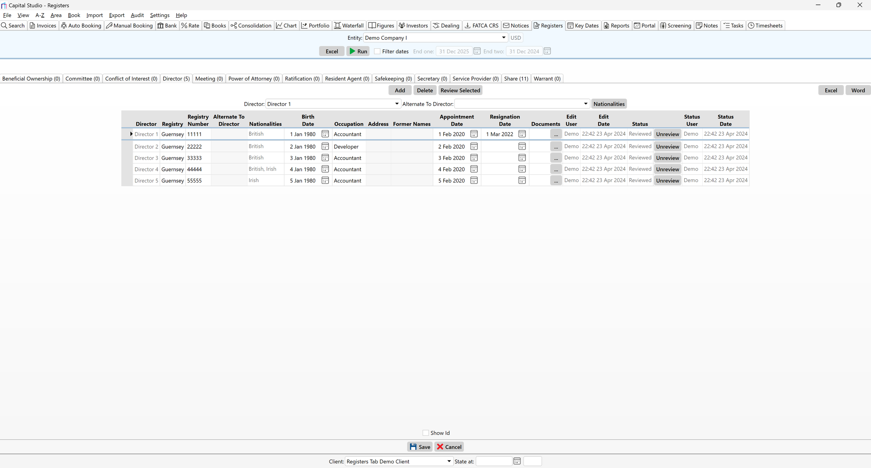This screenshot has height=468, width=871.
Task: Expand the Alternate To Director dropdown
Action: click(585, 104)
